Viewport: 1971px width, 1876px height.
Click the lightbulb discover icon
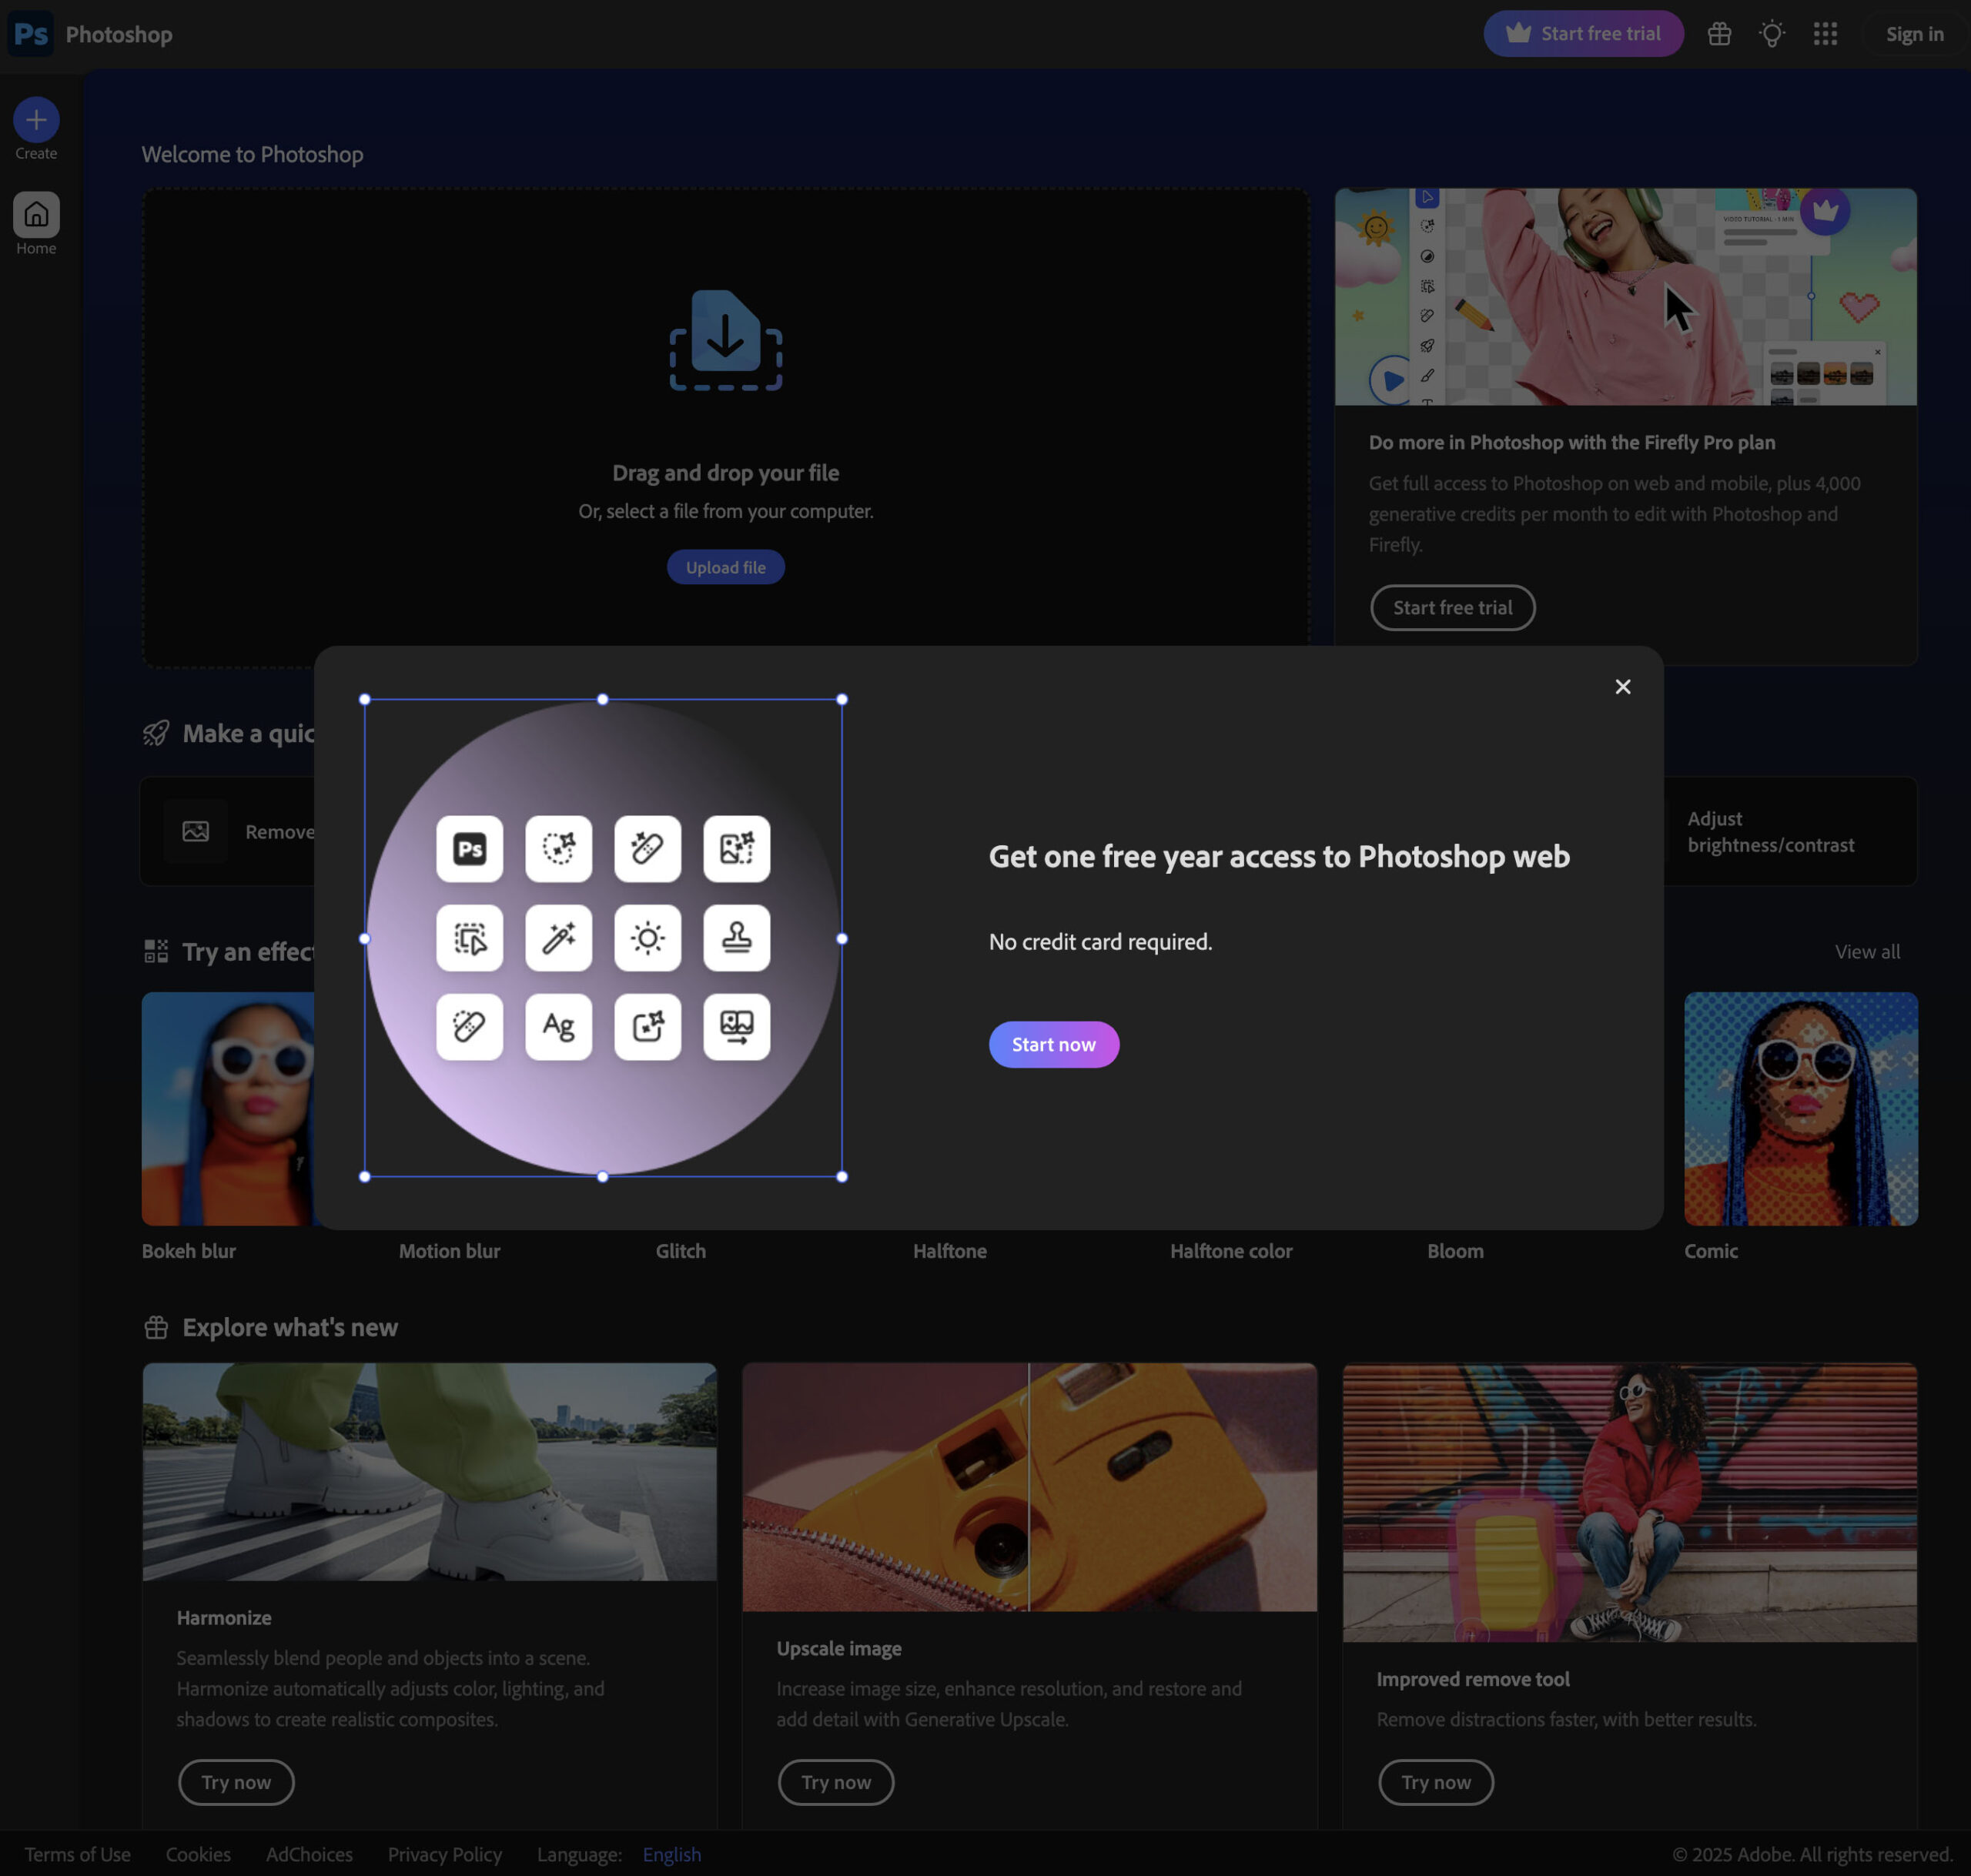(x=1772, y=34)
